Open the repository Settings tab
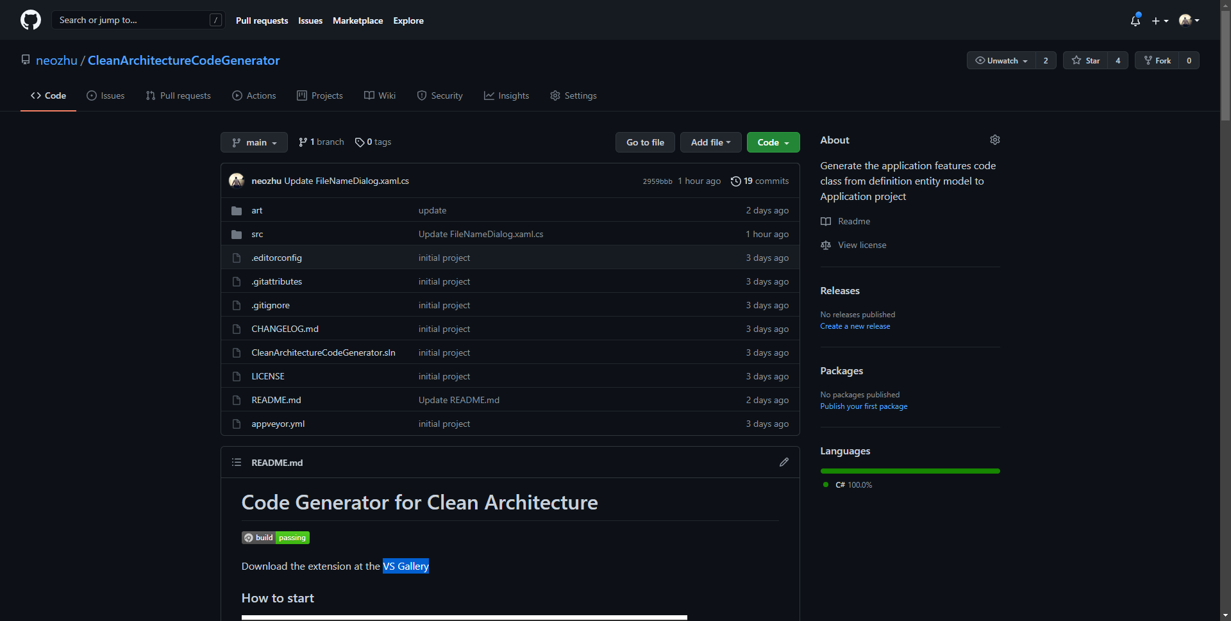This screenshot has height=621, width=1231. coord(573,95)
